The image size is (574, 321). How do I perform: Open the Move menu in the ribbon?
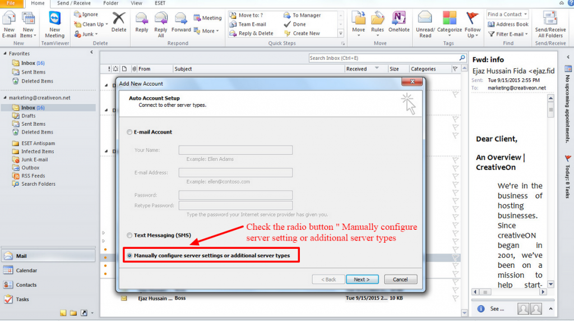coord(358,25)
